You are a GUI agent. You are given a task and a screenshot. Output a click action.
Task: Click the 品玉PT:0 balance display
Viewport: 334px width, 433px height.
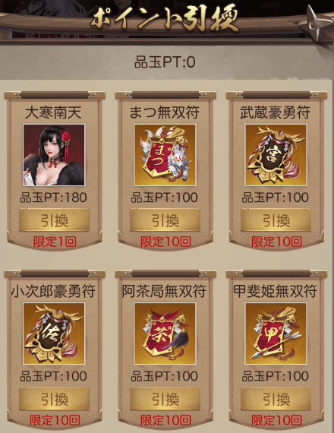tap(165, 62)
